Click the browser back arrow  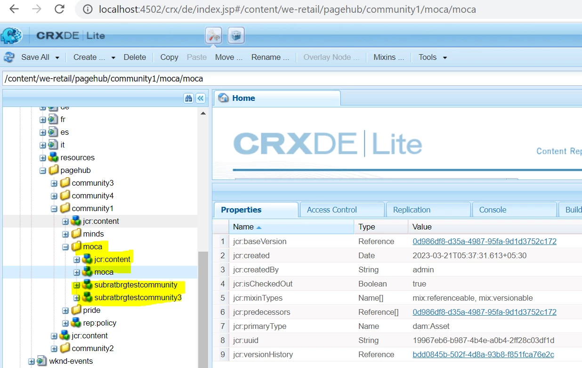coord(14,9)
